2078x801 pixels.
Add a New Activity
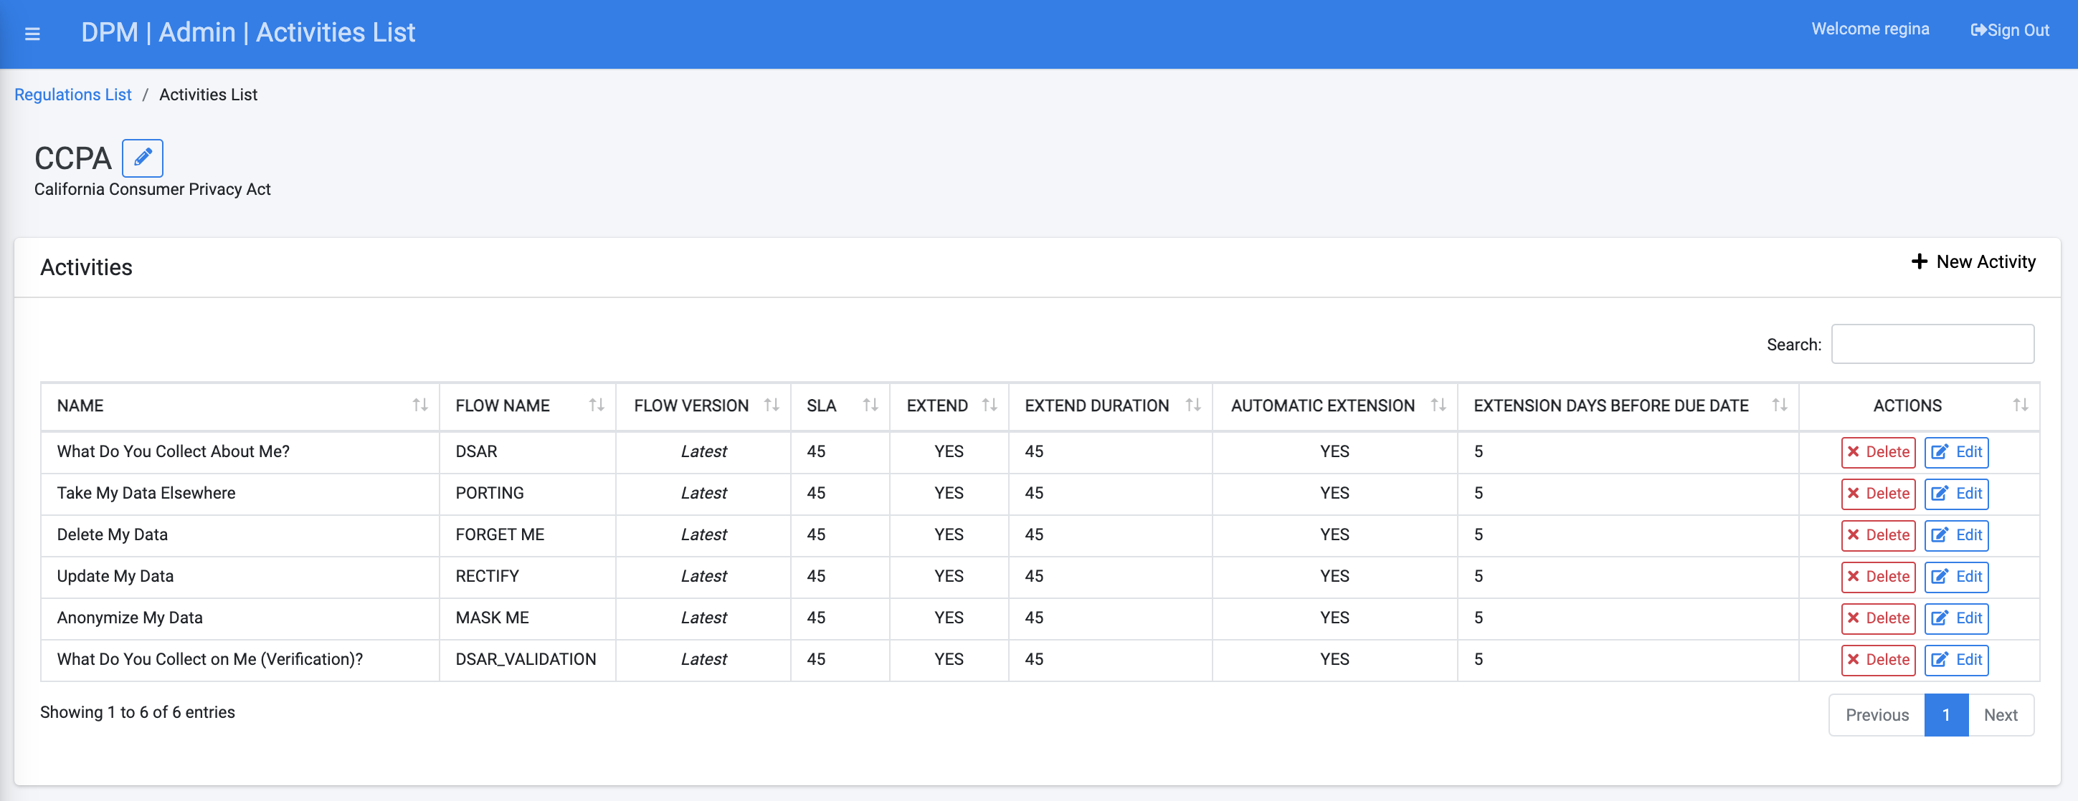[1973, 262]
